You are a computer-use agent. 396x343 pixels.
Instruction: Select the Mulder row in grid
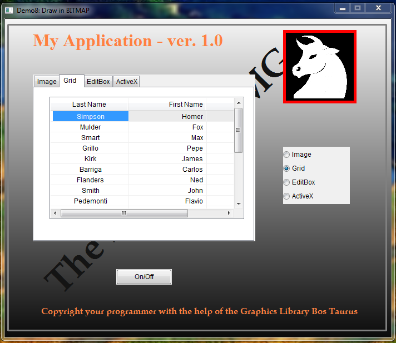(90, 127)
